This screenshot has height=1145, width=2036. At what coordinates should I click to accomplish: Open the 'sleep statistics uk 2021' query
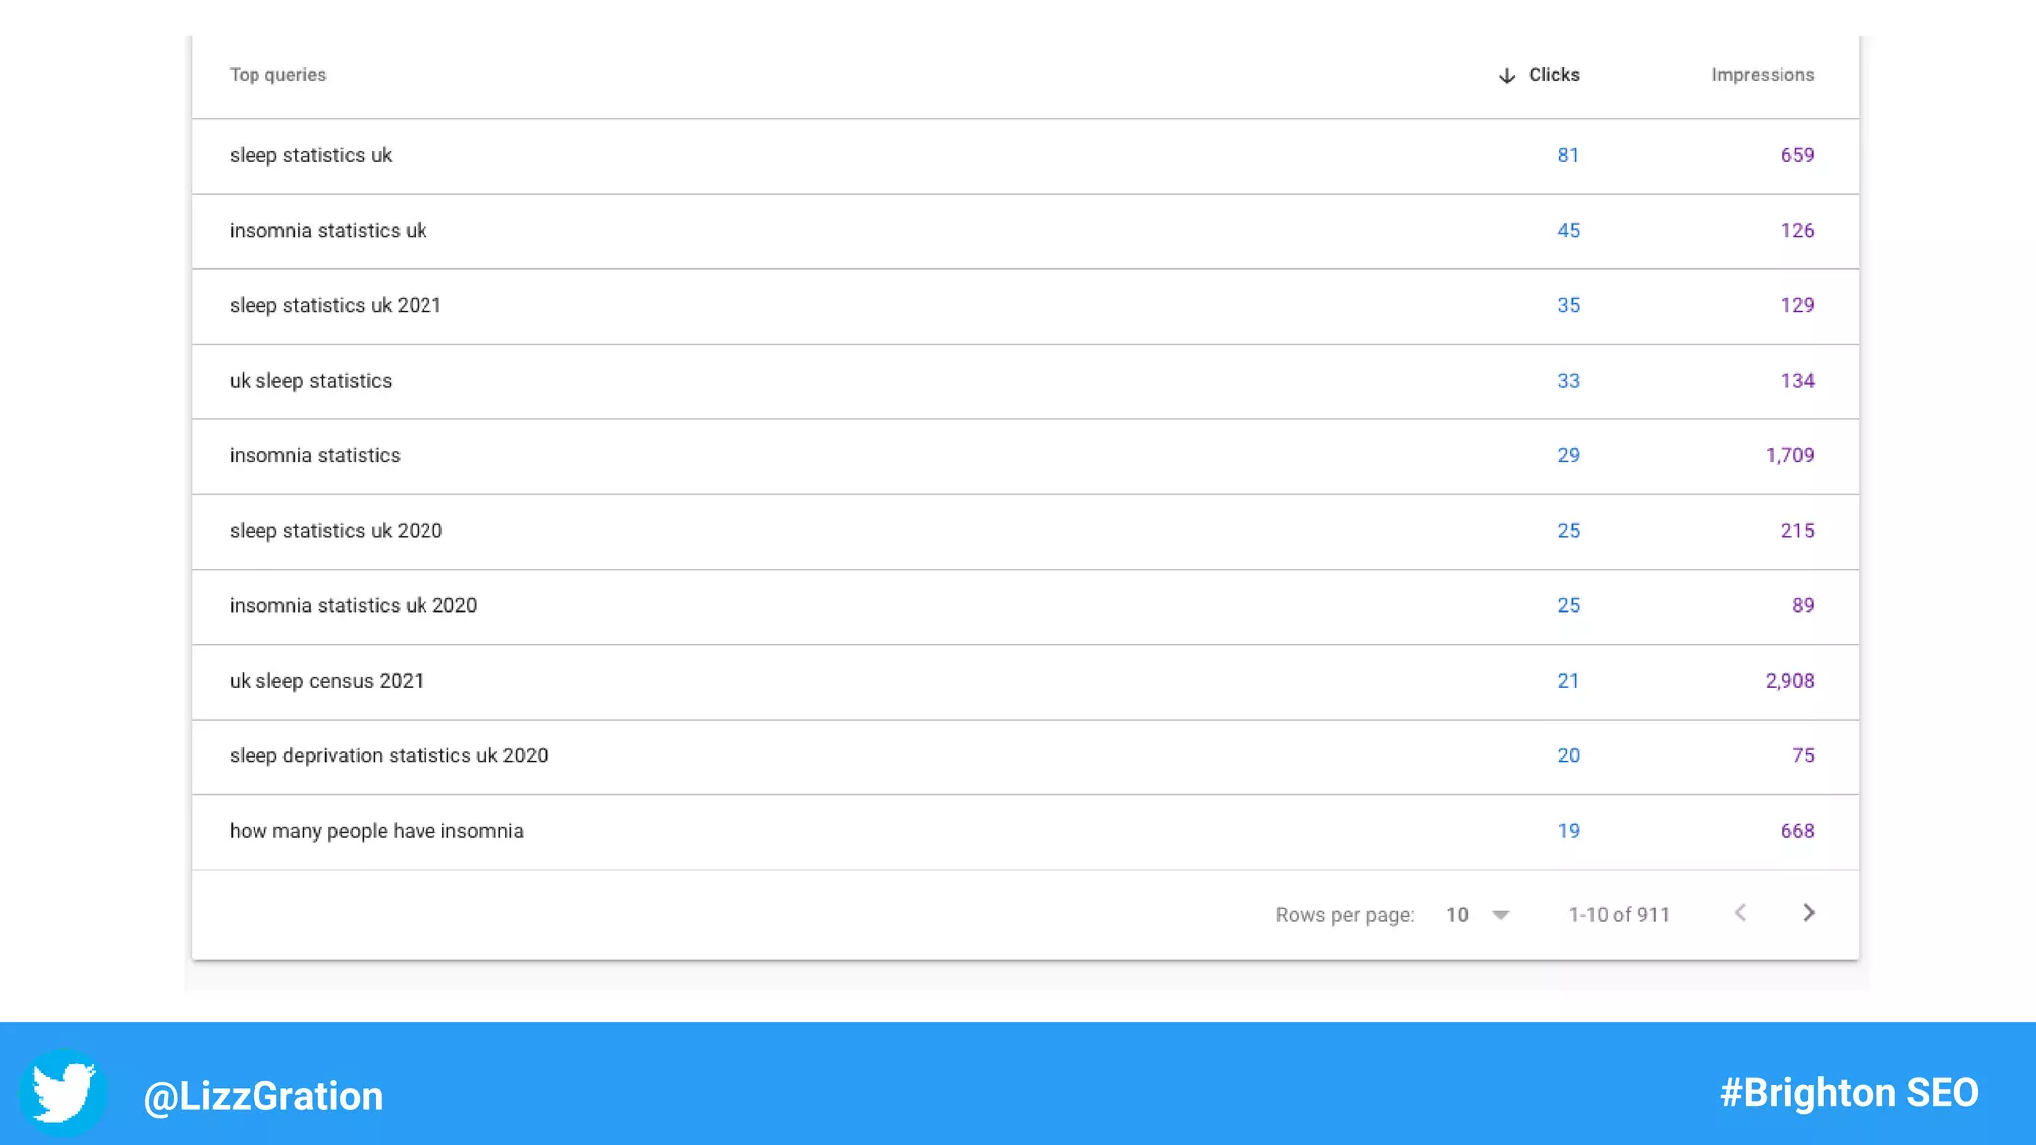tap(335, 306)
